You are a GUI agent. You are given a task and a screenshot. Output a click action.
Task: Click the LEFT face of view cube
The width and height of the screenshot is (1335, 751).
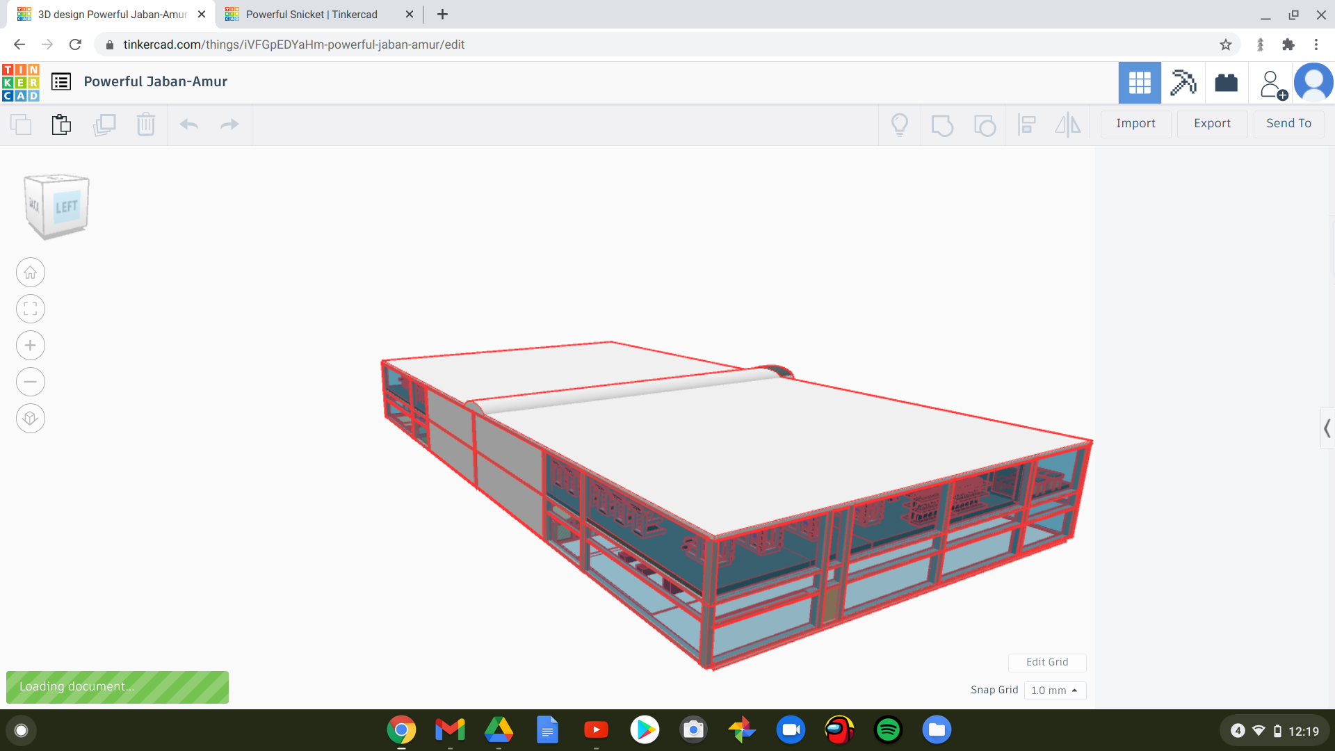click(67, 207)
